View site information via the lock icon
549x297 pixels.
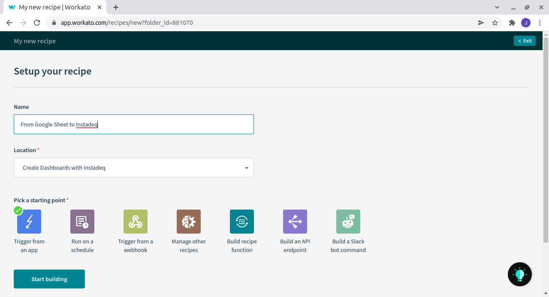(x=54, y=23)
